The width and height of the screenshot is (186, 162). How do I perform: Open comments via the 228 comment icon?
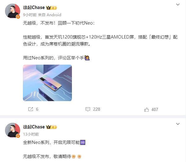pos(88,109)
